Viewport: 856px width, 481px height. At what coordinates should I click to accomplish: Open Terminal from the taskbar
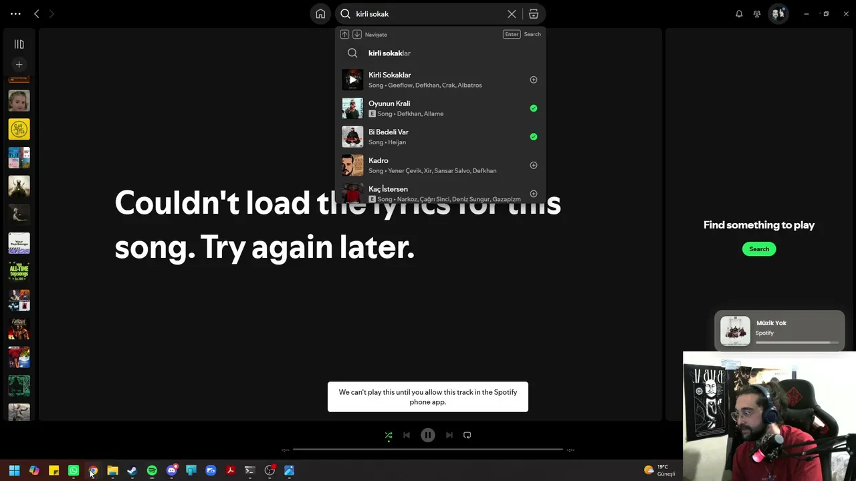point(250,470)
